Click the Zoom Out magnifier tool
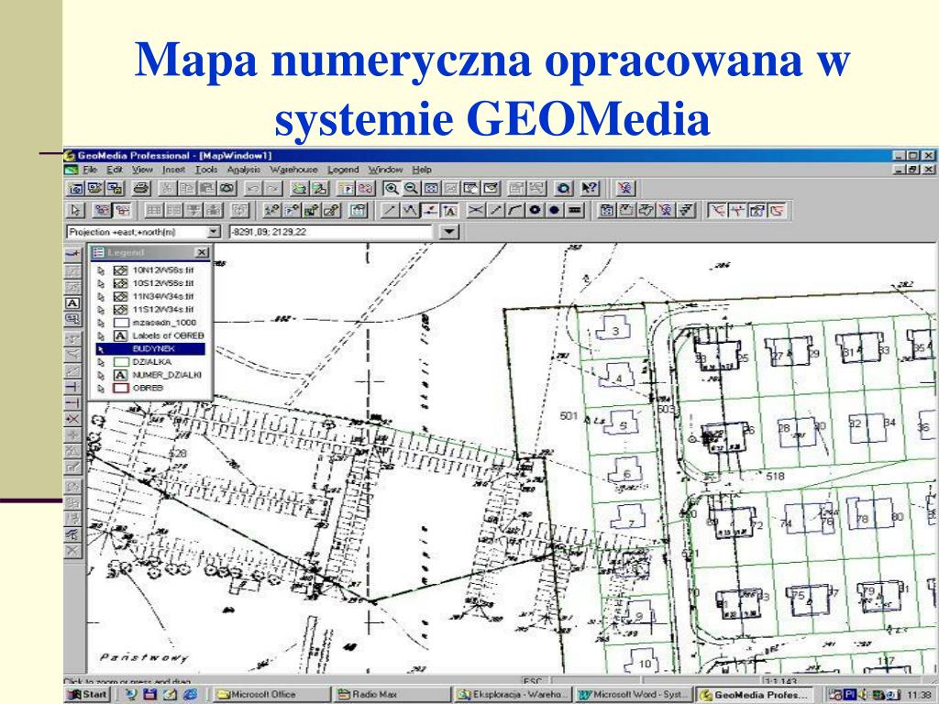 click(x=411, y=189)
